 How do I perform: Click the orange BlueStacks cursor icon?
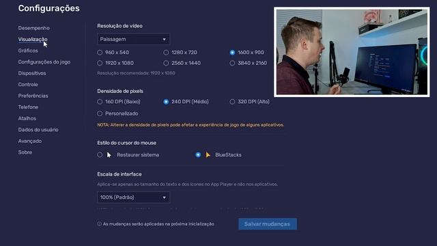pos(208,155)
